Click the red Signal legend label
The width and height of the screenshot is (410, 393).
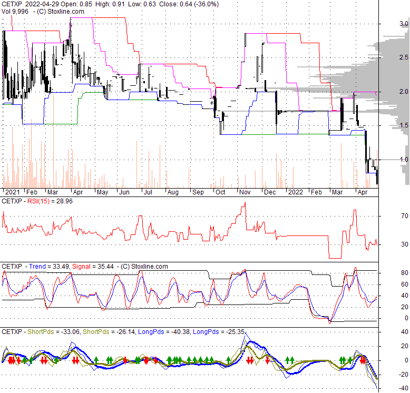tap(81, 267)
